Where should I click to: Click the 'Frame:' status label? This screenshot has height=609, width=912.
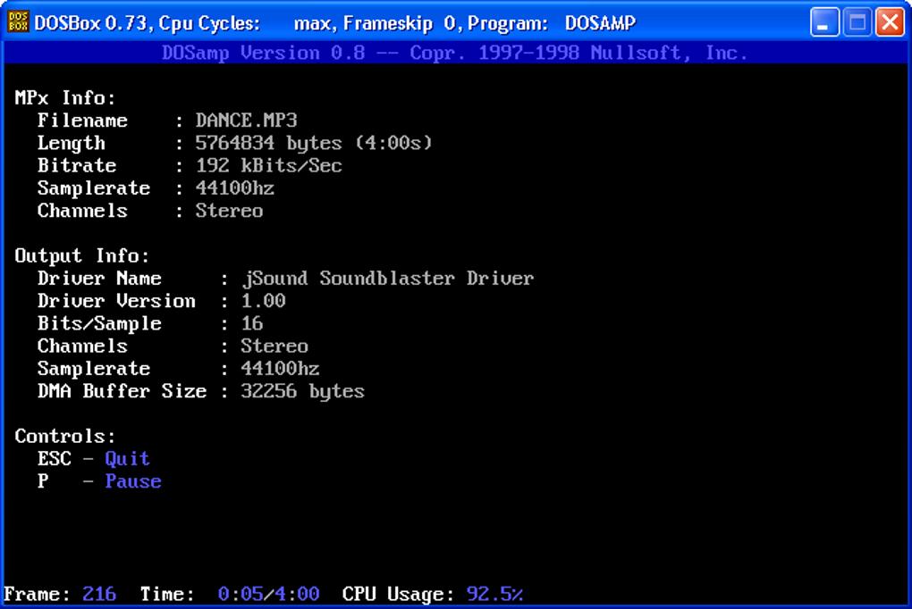pyautogui.click(x=38, y=594)
